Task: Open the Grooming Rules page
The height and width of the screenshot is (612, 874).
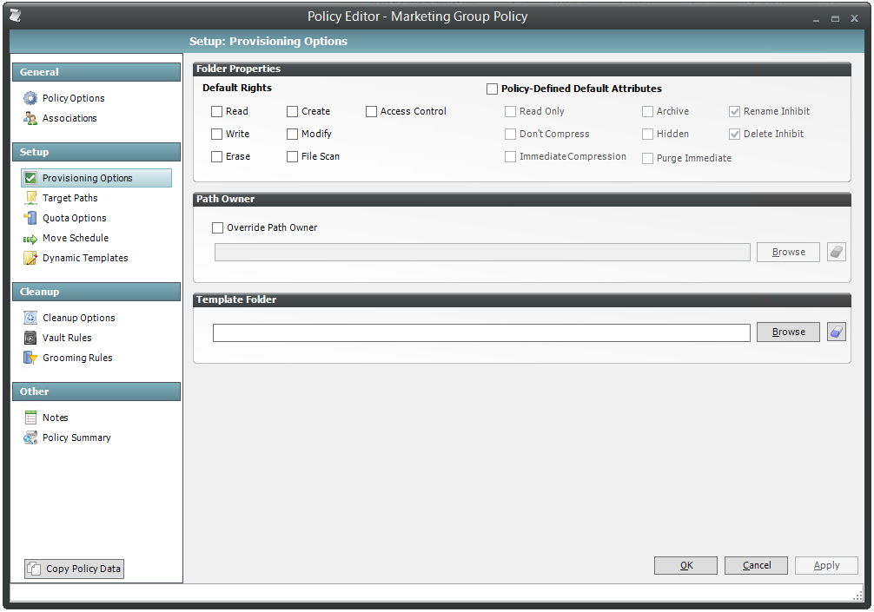Action: pyautogui.click(x=77, y=358)
